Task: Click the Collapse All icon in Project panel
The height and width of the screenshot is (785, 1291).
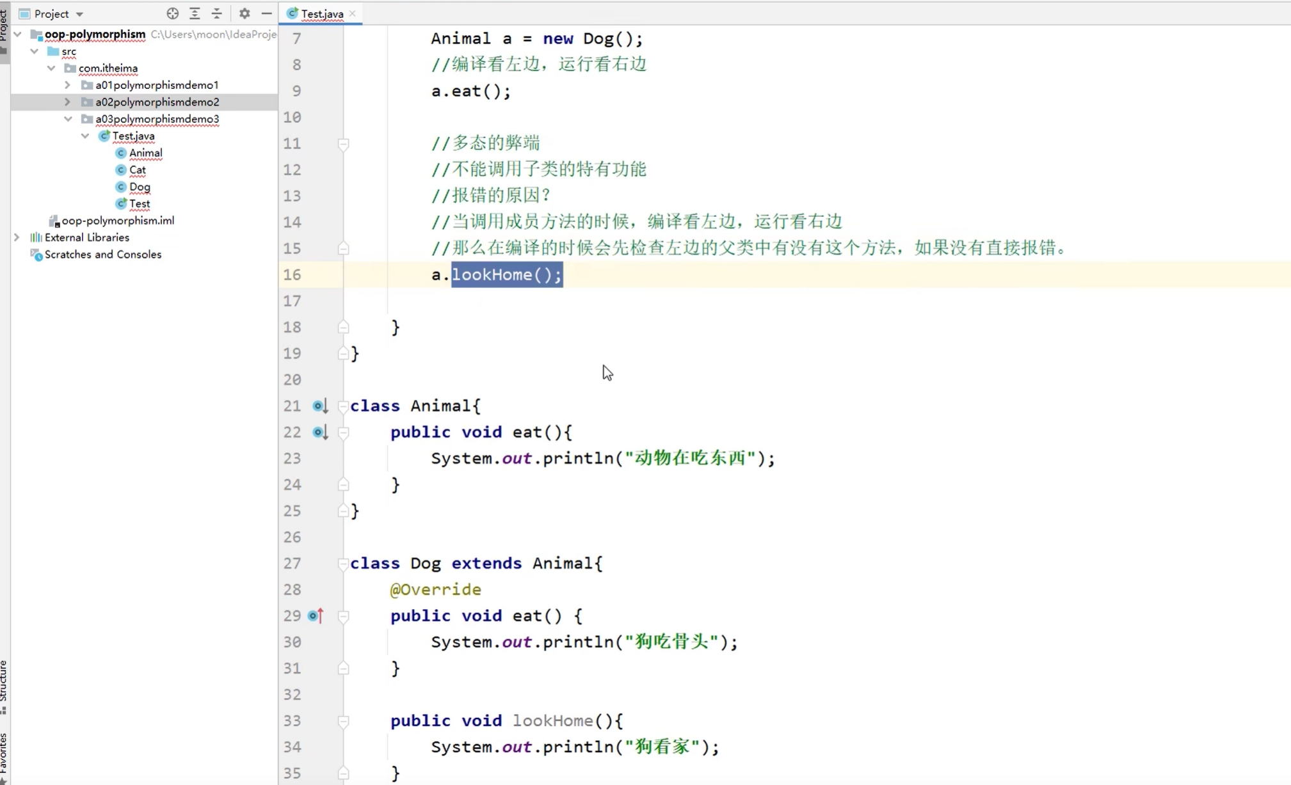Action: point(216,13)
